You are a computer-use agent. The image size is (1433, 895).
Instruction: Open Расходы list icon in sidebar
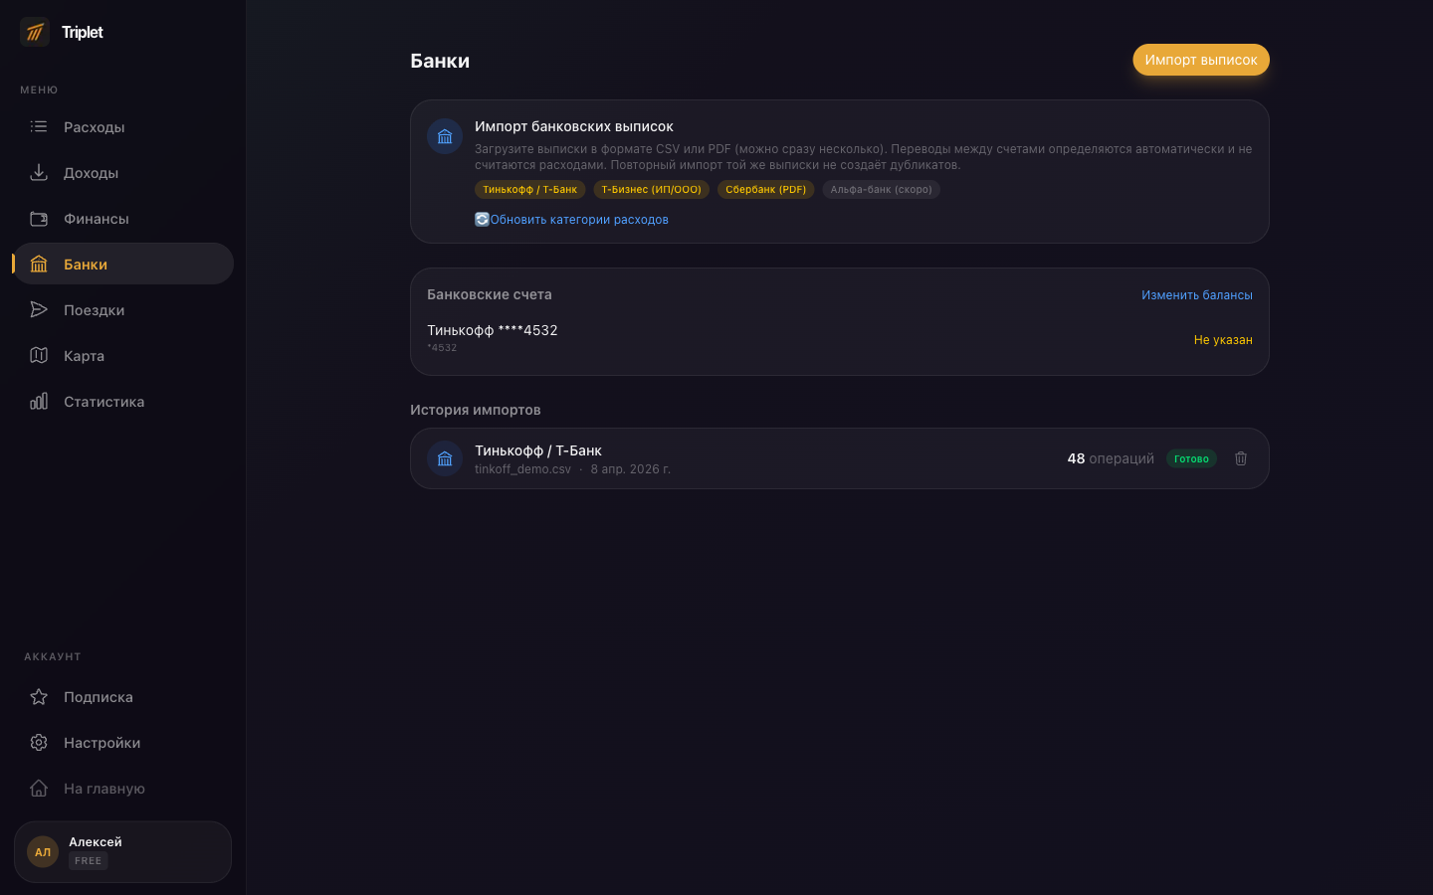point(39,126)
